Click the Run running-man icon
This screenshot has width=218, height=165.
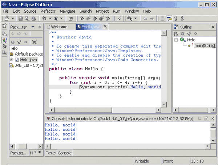click(x=56, y=19)
